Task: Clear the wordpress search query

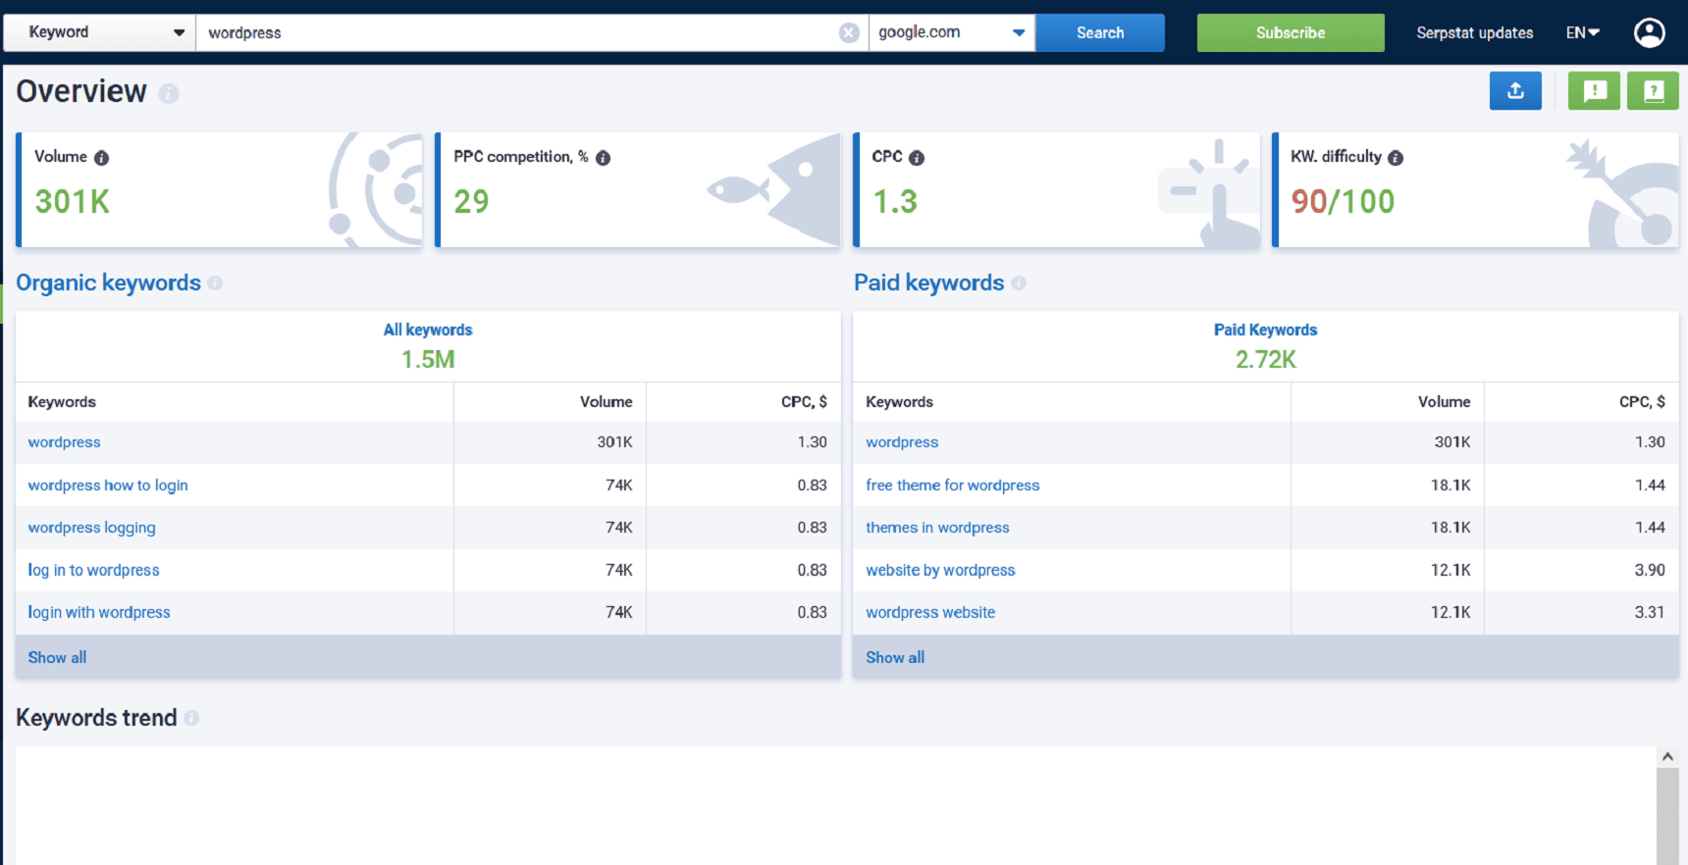Action: [849, 33]
